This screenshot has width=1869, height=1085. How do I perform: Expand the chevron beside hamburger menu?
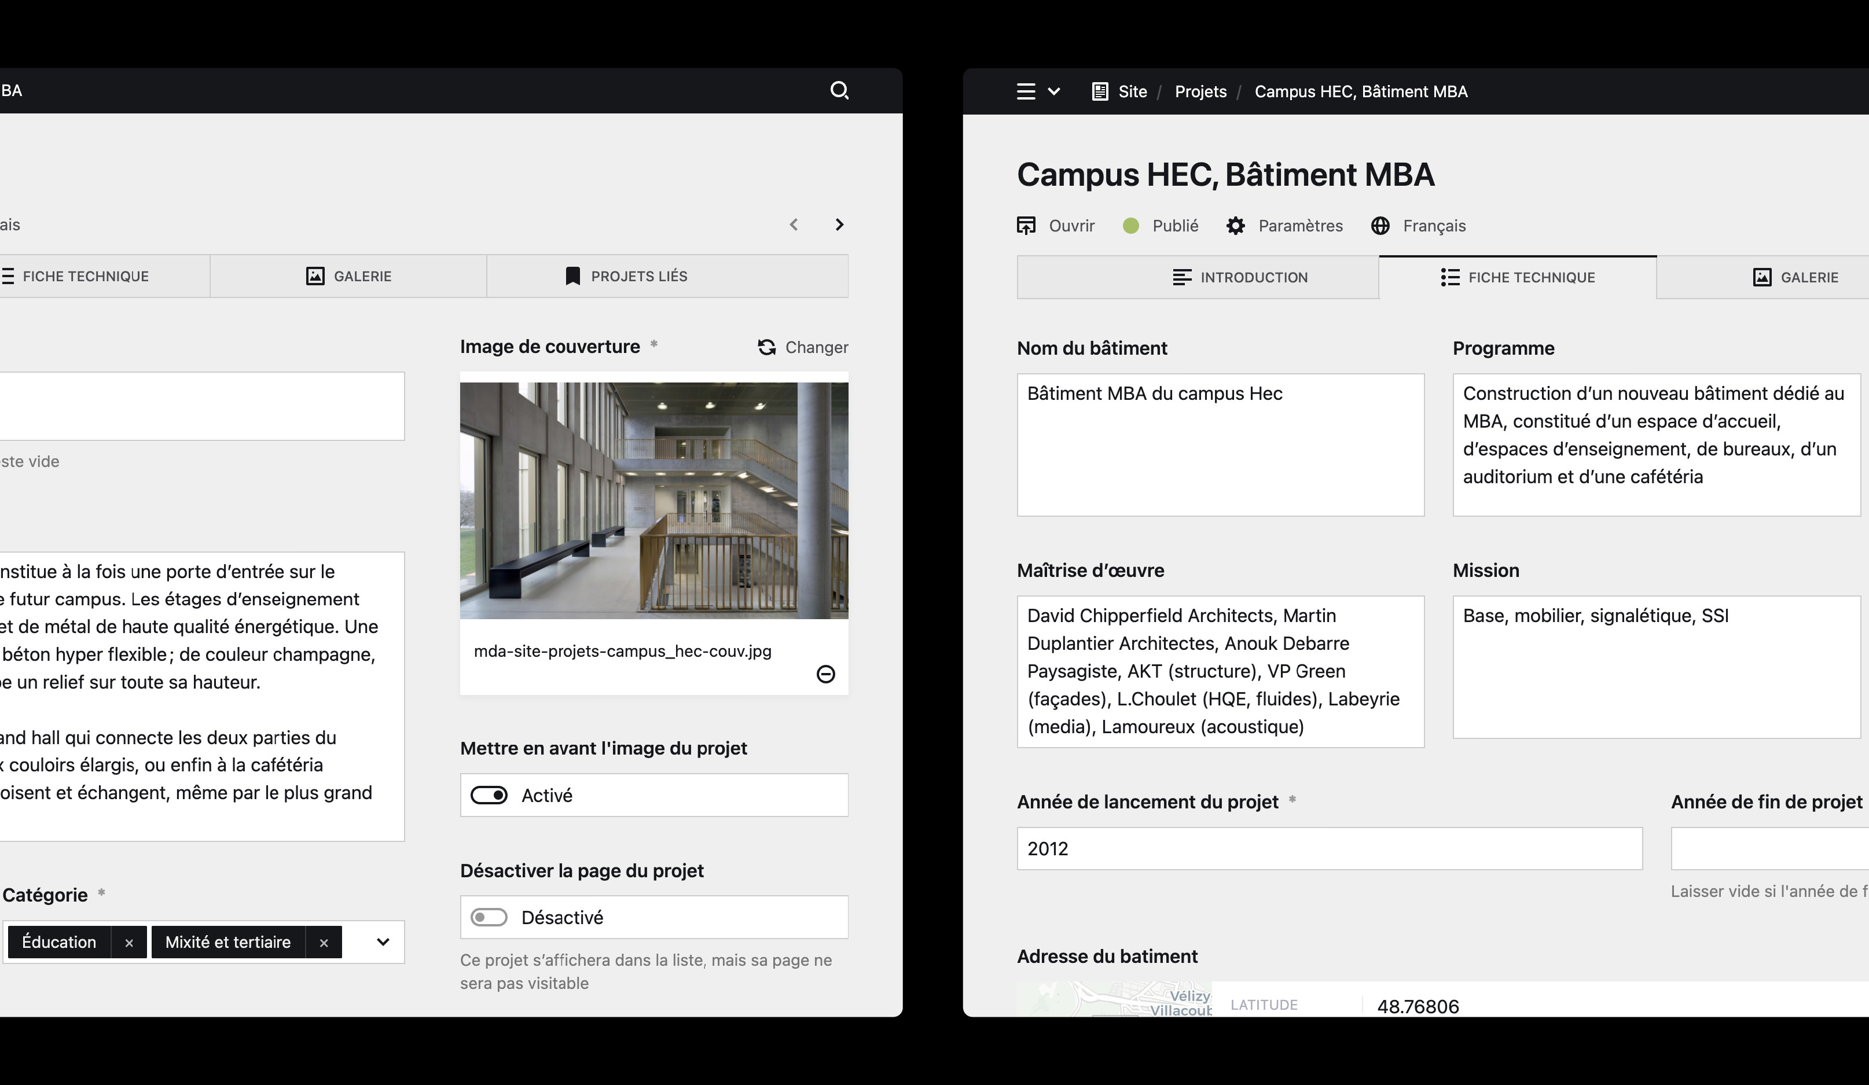click(1054, 91)
